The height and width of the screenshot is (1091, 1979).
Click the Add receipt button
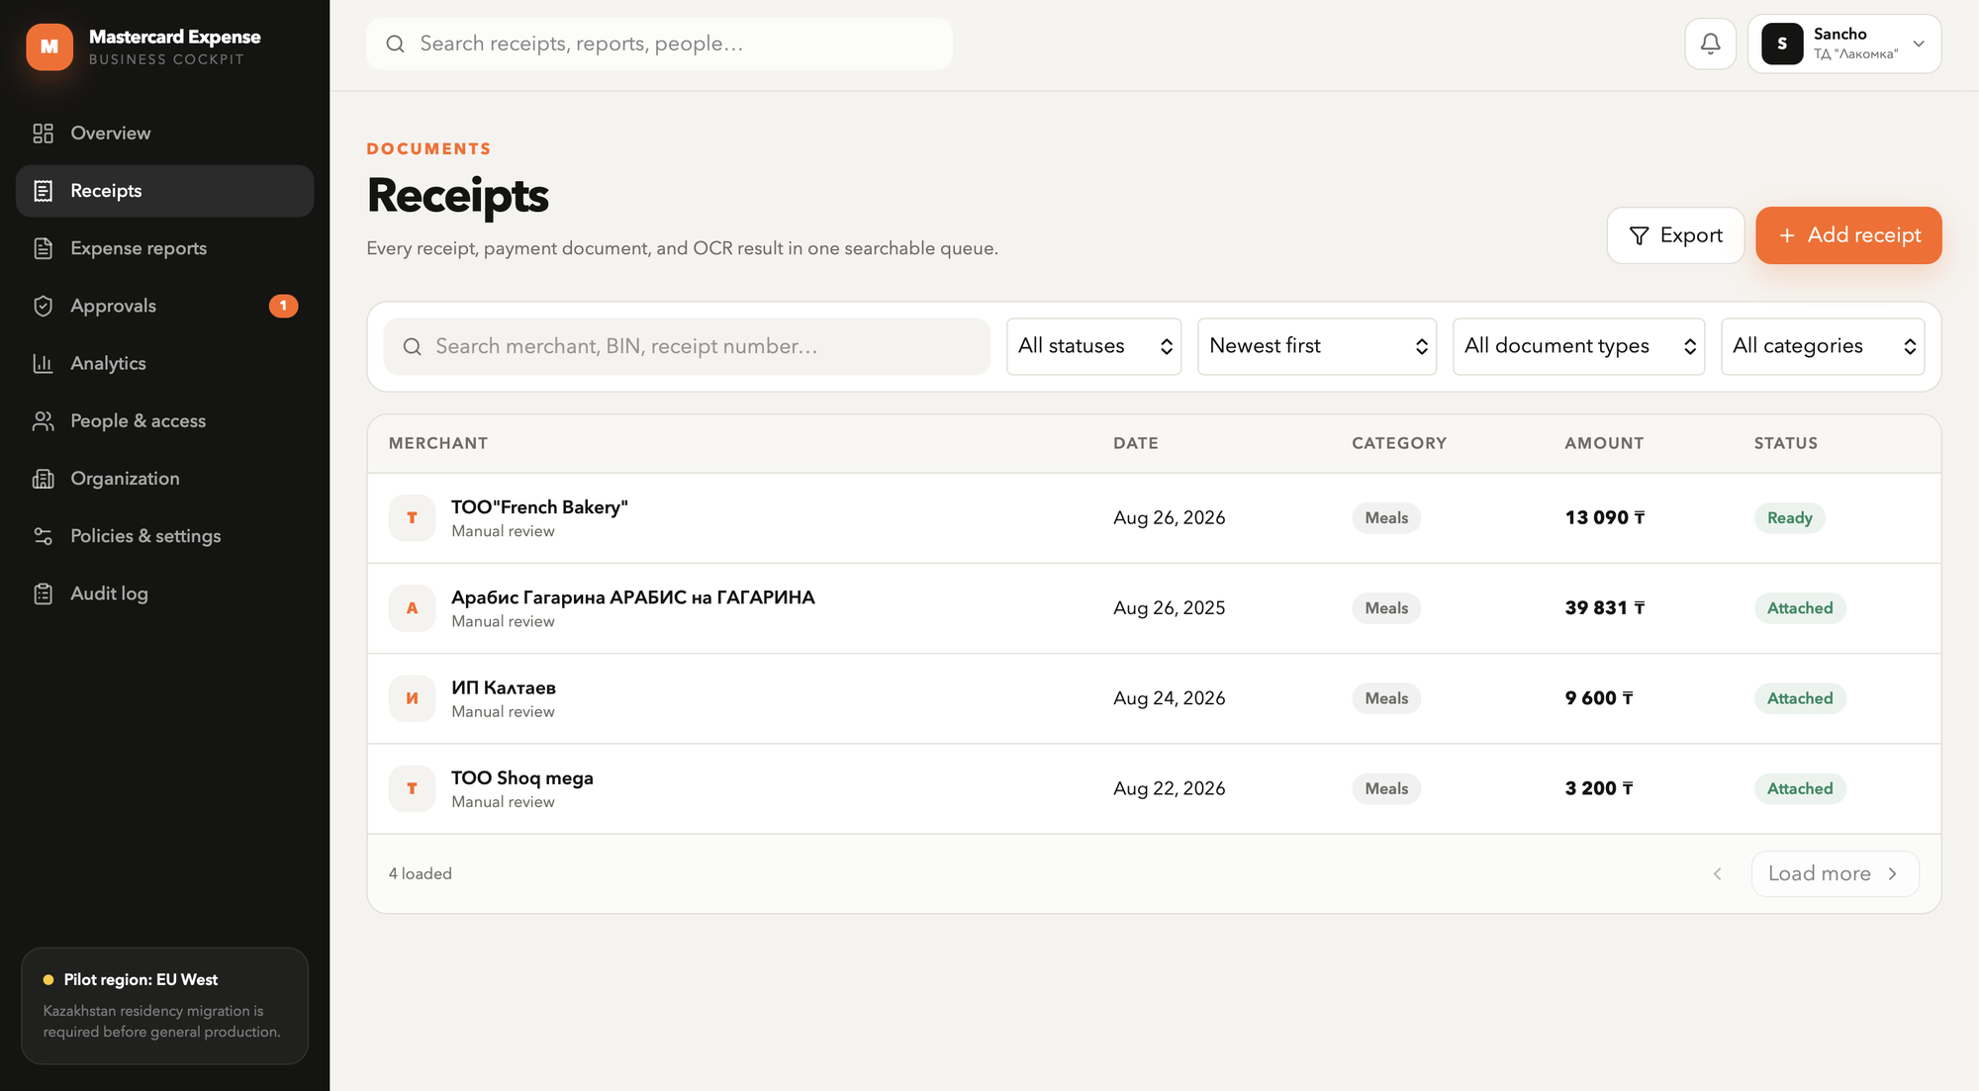coord(1848,235)
